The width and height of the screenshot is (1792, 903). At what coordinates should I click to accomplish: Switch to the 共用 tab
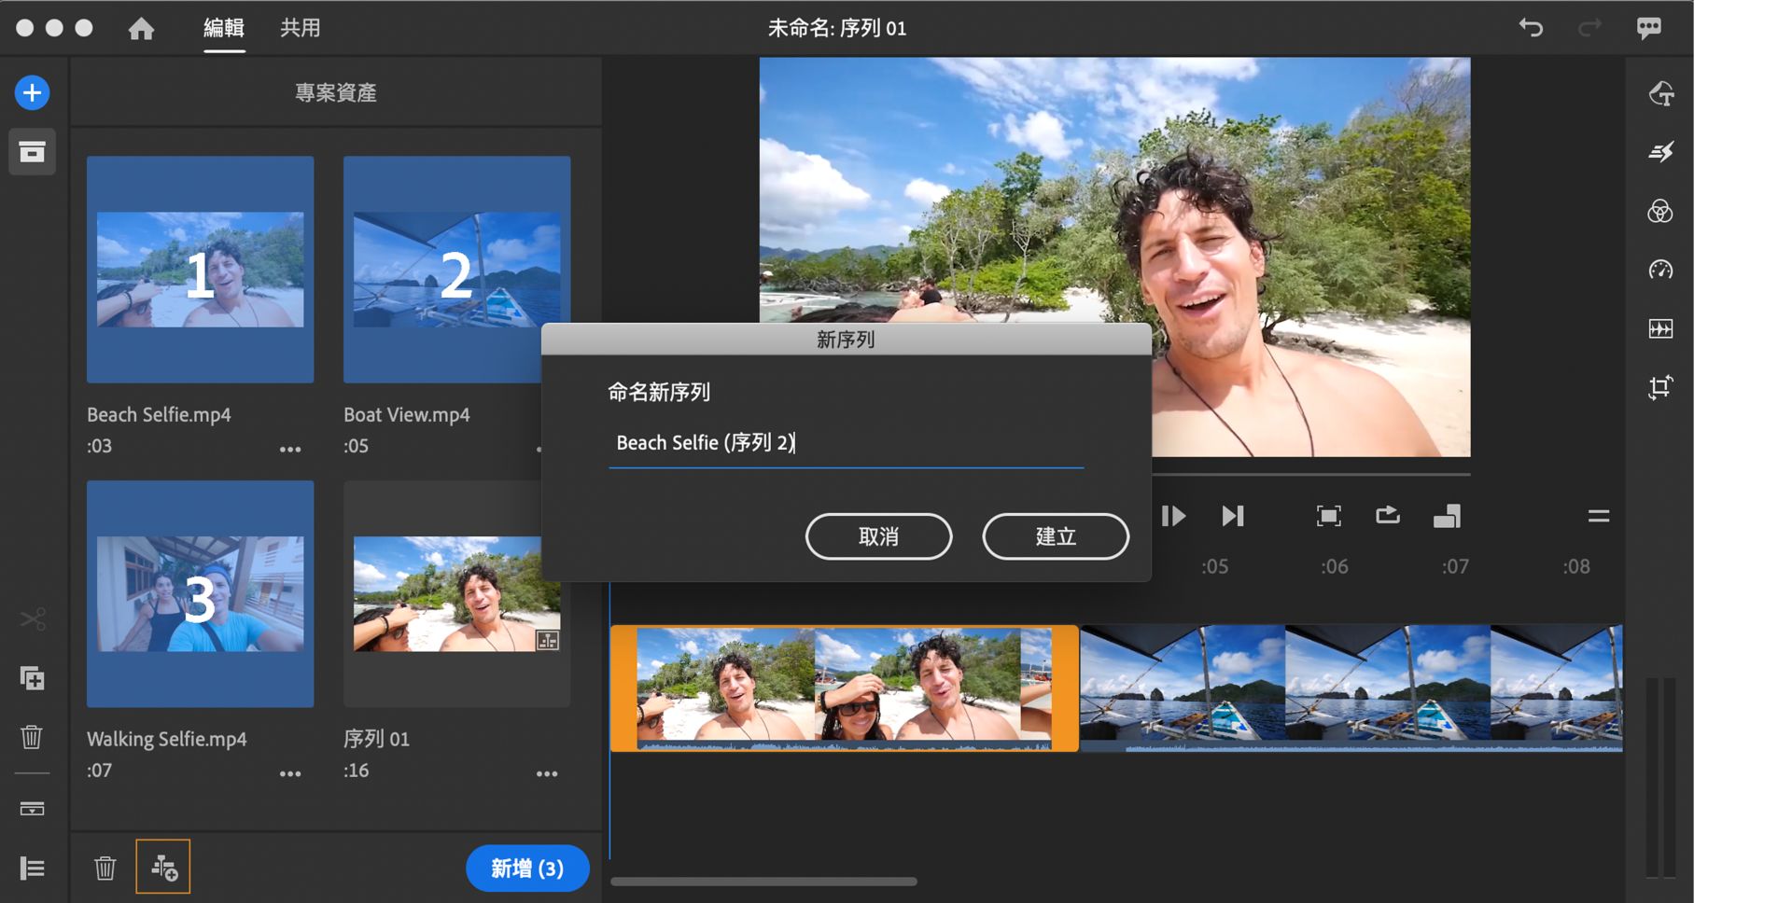point(300,28)
